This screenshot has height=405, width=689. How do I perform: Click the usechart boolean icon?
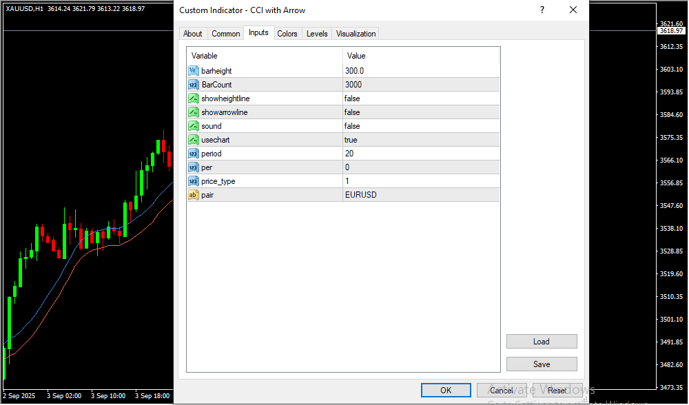194,140
